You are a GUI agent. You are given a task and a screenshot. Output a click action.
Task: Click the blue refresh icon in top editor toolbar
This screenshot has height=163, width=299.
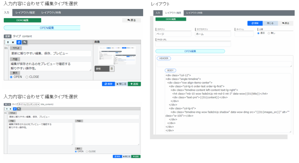click(19, 43)
